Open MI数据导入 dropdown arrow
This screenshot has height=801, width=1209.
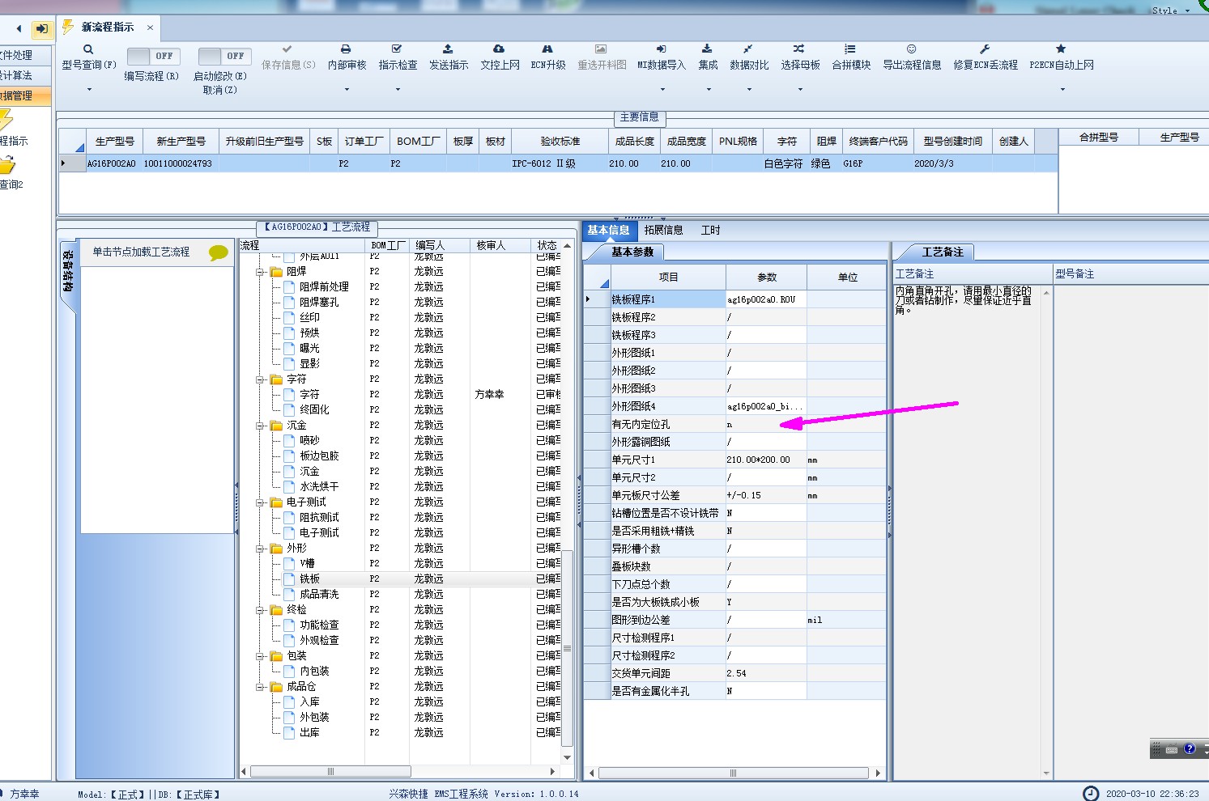tap(662, 90)
